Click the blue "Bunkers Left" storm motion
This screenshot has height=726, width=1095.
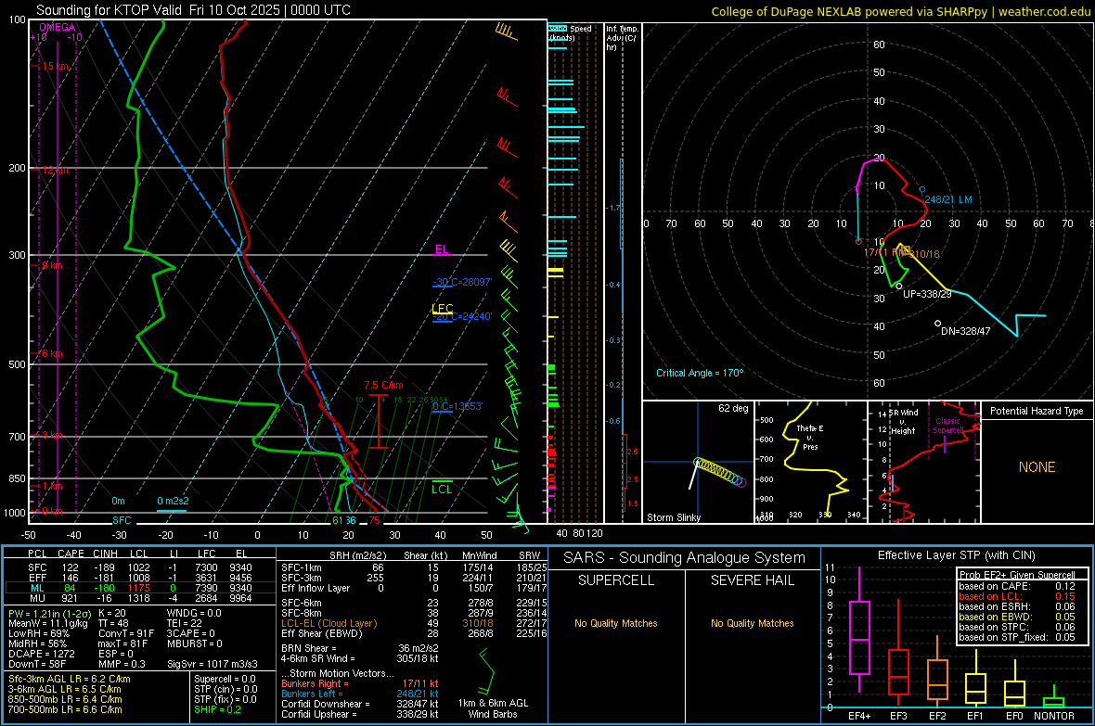(x=360, y=694)
